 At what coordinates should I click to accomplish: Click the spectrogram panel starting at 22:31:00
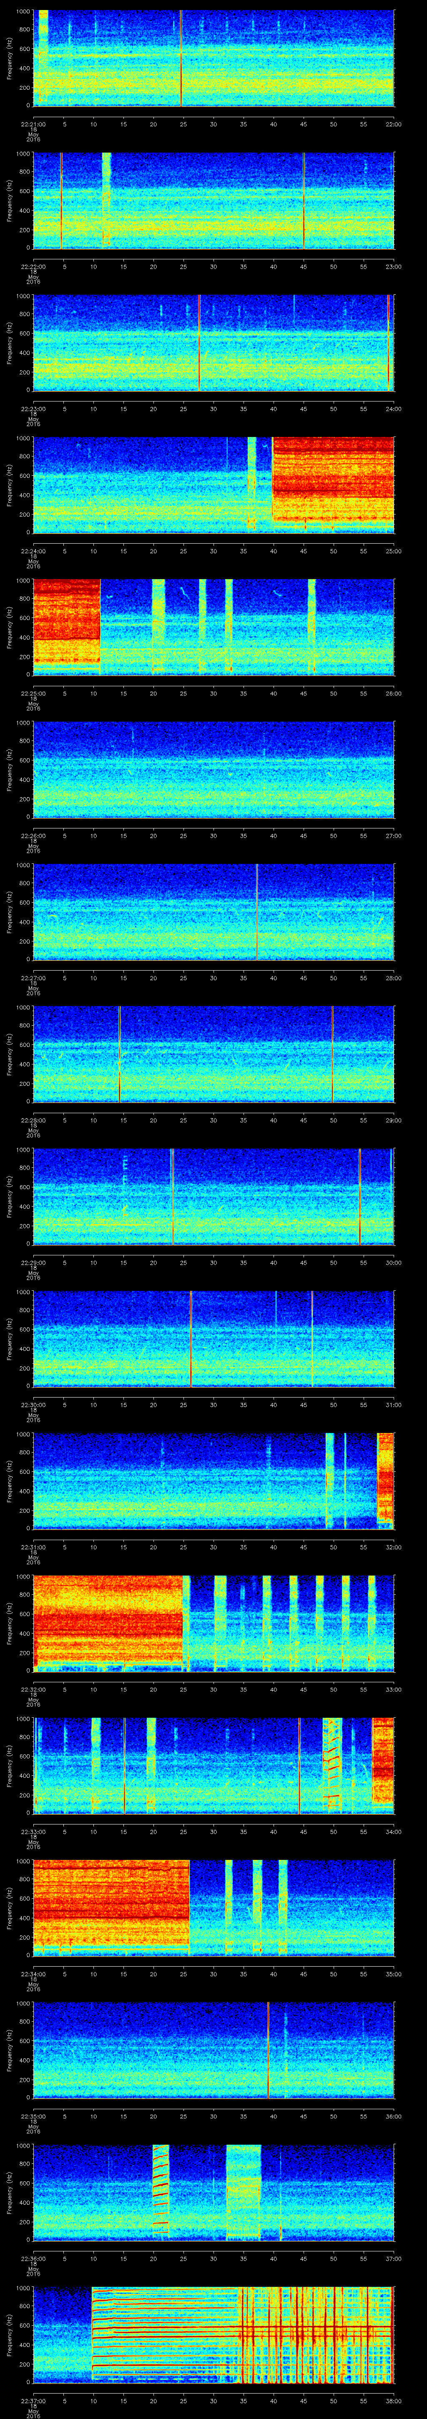tap(214, 1481)
